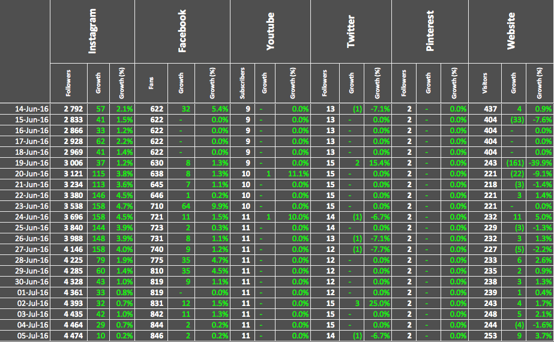Click Instagram growth value 146
Image resolution: width=554 pixels, height=342 pixels.
[98, 196]
